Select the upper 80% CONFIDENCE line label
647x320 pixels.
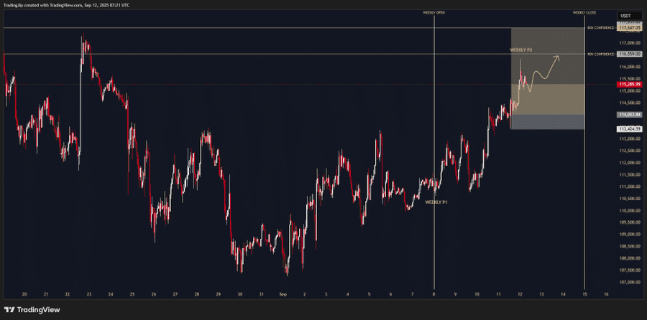(x=600, y=28)
